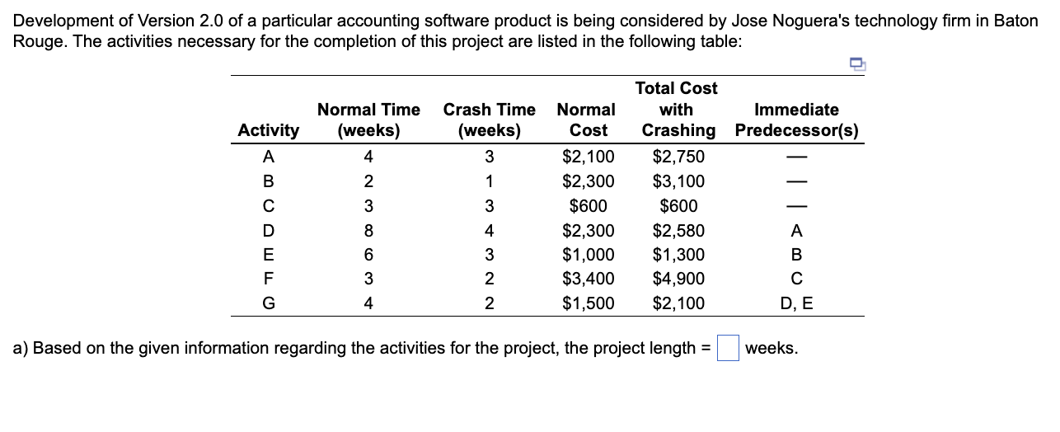The width and height of the screenshot is (1060, 432).
Task: Click the Activity column header
Action: click(x=269, y=130)
